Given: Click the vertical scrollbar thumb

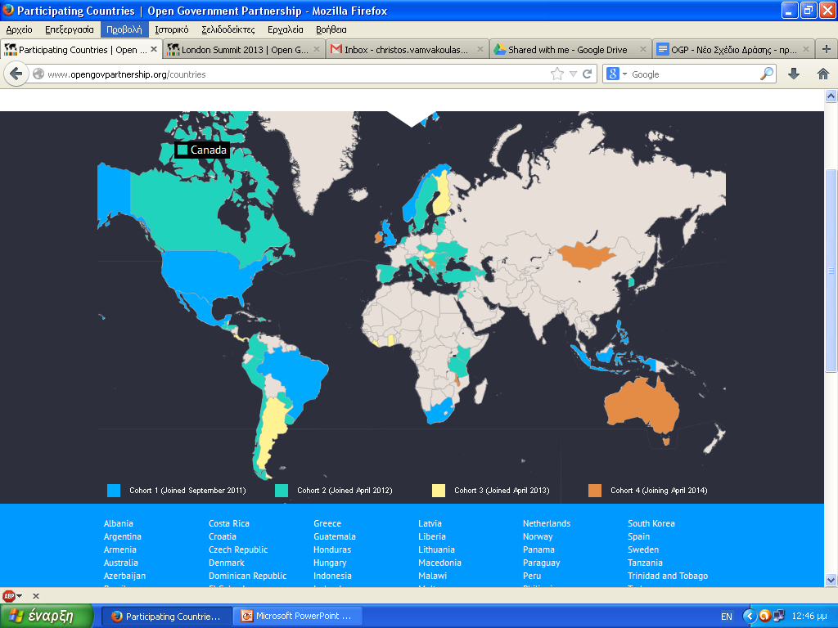Looking at the screenshot, I should (x=831, y=271).
